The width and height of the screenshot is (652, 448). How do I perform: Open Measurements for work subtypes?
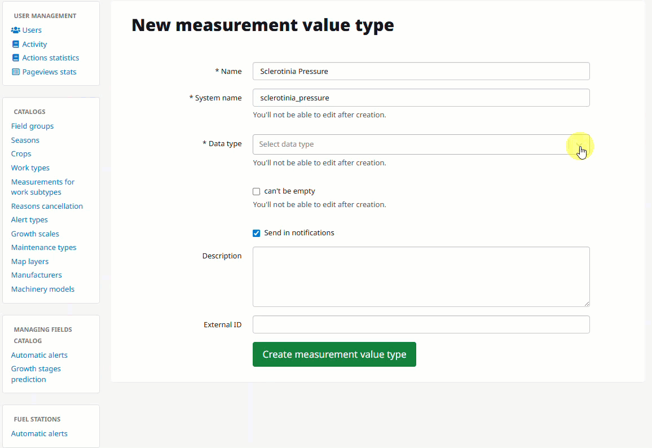pos(42,186)
